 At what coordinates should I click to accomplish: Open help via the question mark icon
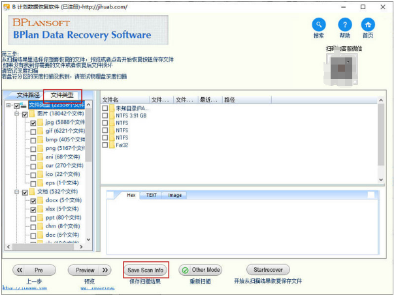[344, 25]
